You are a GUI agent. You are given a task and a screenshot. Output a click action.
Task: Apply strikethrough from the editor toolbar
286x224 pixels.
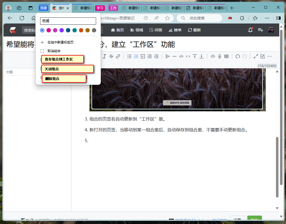pos(111,56)
